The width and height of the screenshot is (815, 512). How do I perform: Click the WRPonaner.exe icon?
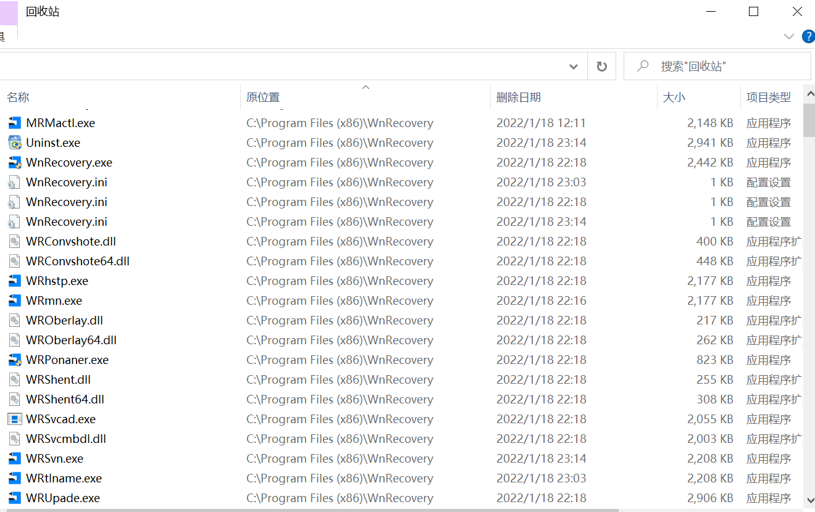(14, 360)
